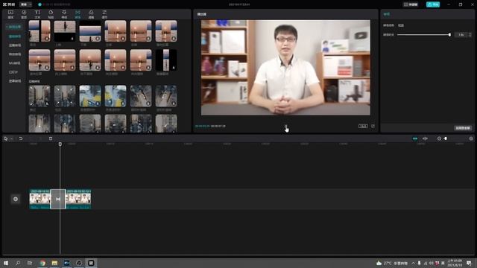Image resolution: width=477 pixels, height=268 pixels.
Task: Toggle the cyan magnetic snap icon on the timeline
Action: 415,138
